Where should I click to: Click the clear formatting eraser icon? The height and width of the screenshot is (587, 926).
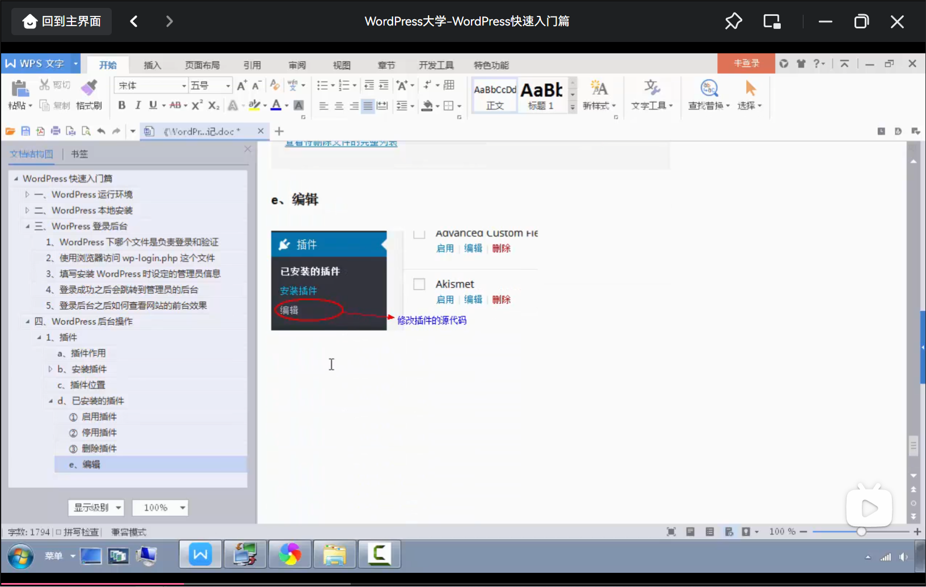275,86
